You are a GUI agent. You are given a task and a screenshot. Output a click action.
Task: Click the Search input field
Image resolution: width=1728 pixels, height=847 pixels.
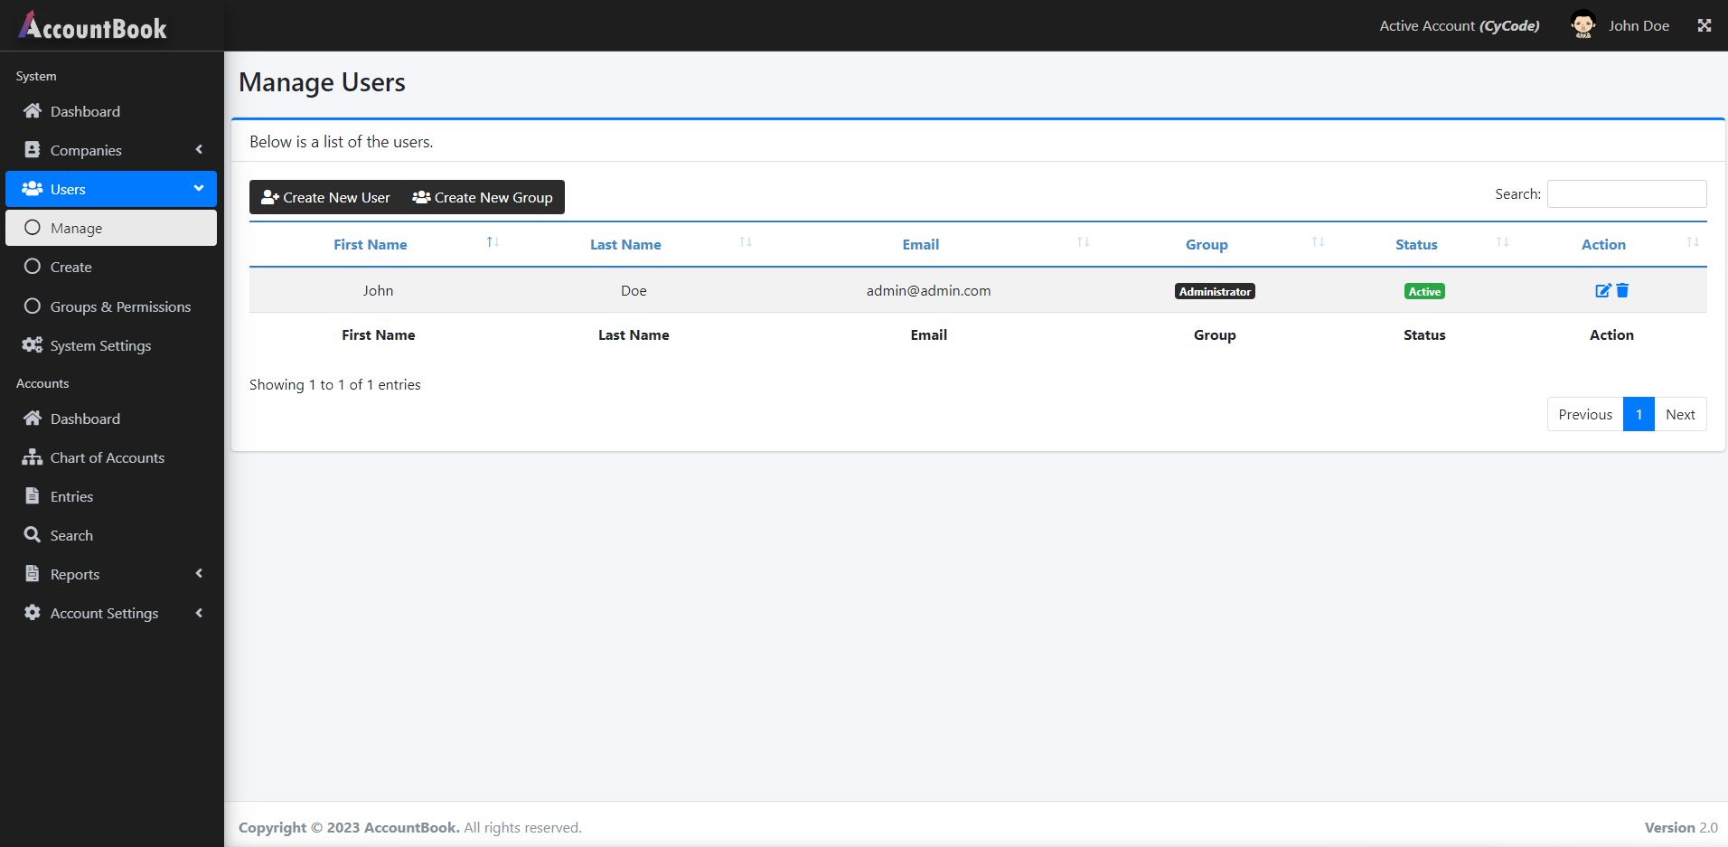(1627, 193)
